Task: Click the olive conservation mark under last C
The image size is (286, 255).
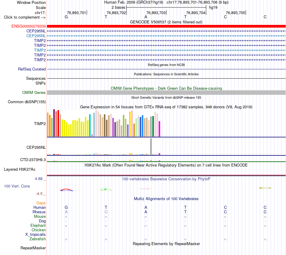Action: (x=265, y=188)
